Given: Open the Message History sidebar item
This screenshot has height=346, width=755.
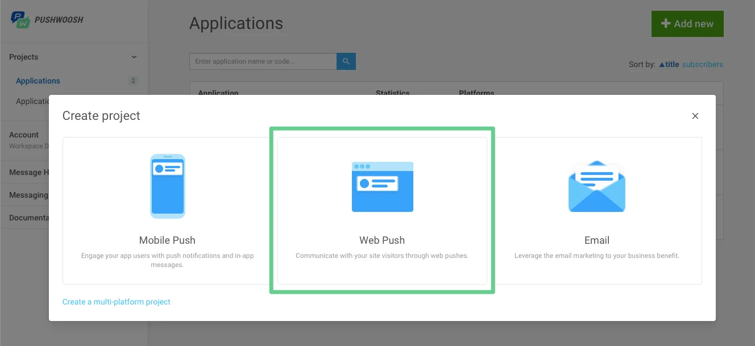Looking at the screenshot, I should click(26, 172).
